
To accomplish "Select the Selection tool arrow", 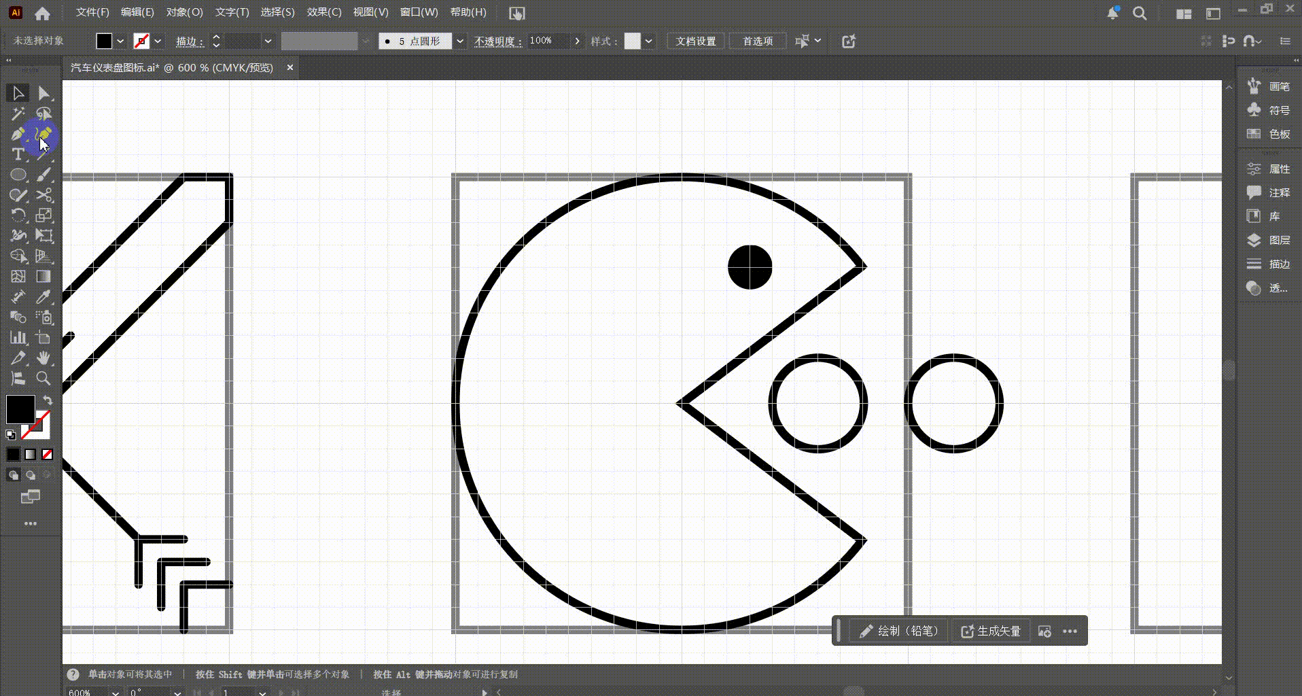I will (18, 93).
